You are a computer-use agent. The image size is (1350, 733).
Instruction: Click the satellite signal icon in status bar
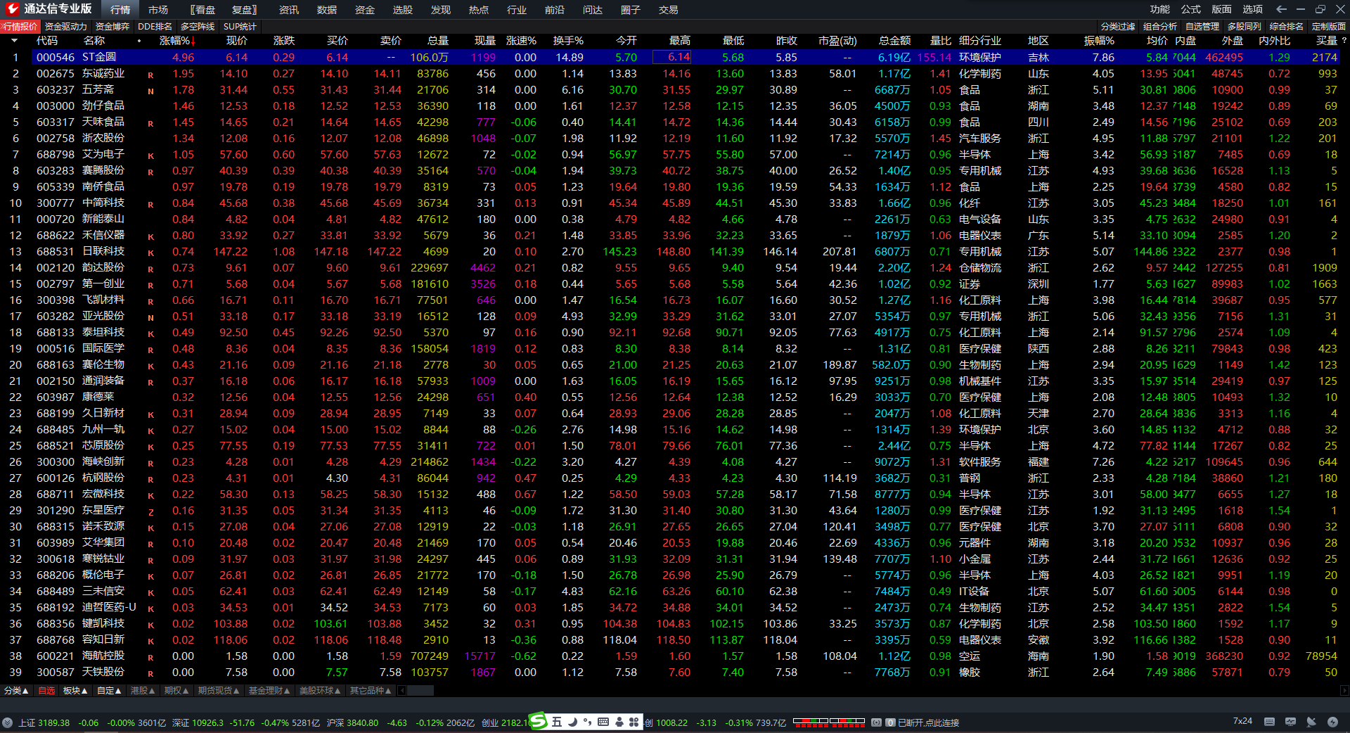point(1311,722)
